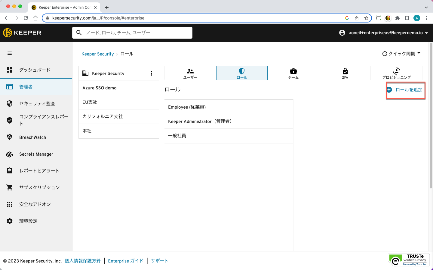This screenshot has height=270, width=433.
Task: Open the ダッシュボード dashboard sidebar item
Action: coord(35,70)
